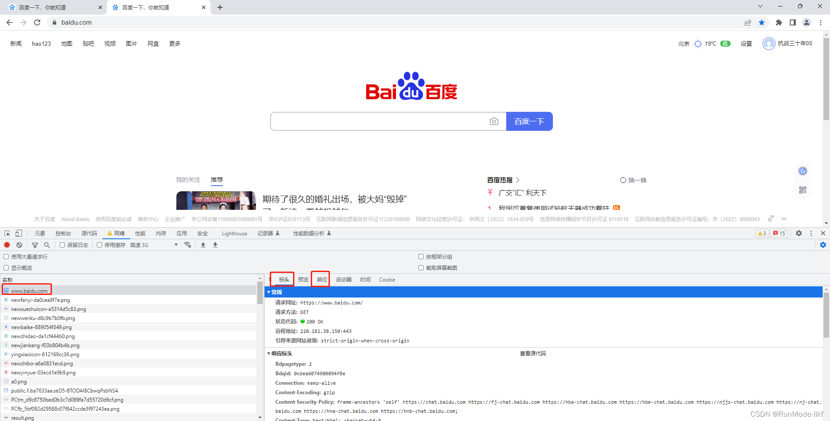Click the bookmark star icon
Image resolution: width=830 pixels, height=421 pixels.
762,22
